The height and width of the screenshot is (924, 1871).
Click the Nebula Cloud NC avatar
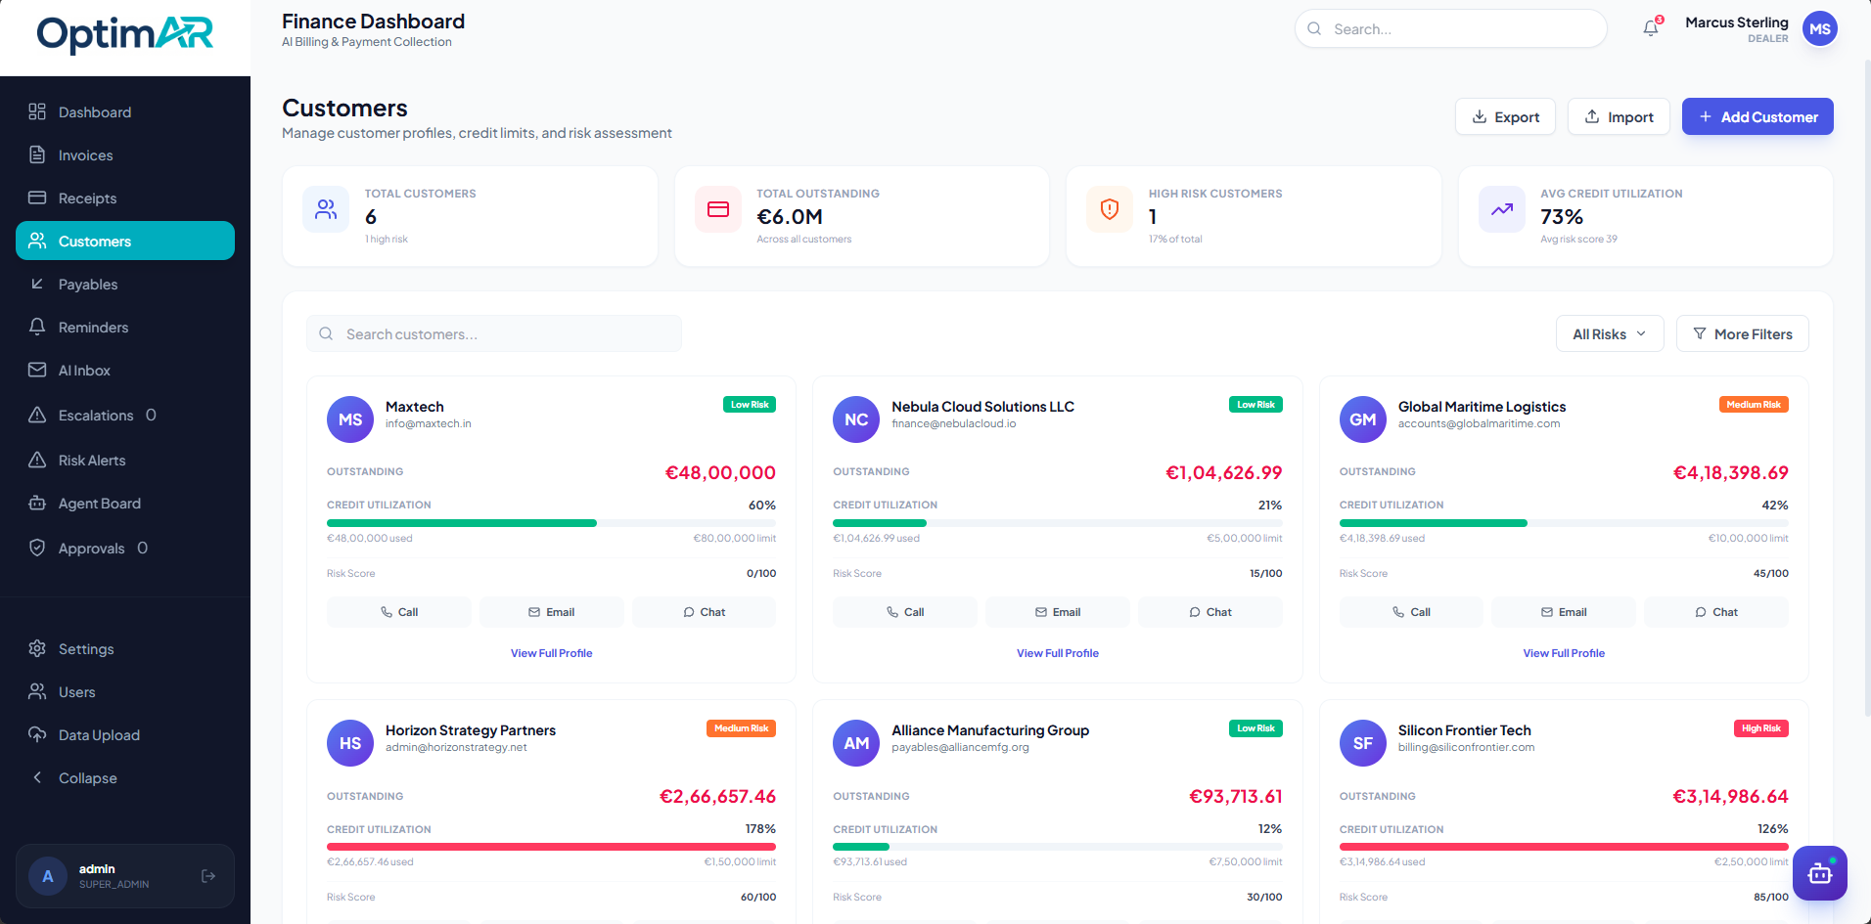coord(856,419)
